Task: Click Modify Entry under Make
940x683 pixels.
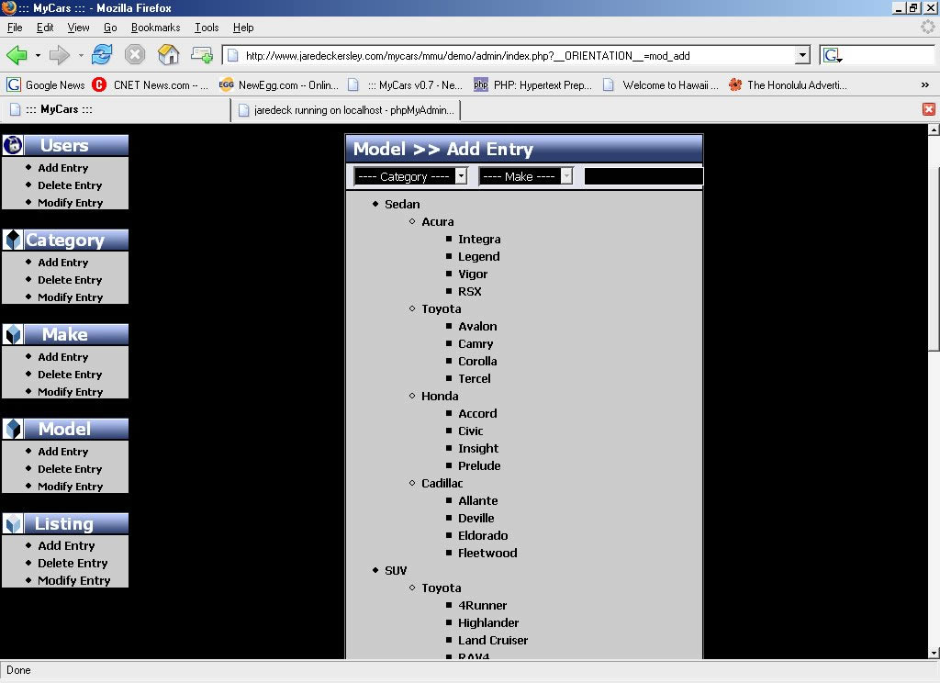Action: tap(70, 392)
